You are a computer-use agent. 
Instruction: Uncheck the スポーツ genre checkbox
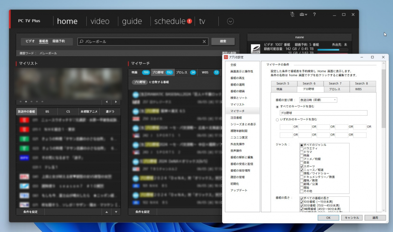click(x=302, y=166)
